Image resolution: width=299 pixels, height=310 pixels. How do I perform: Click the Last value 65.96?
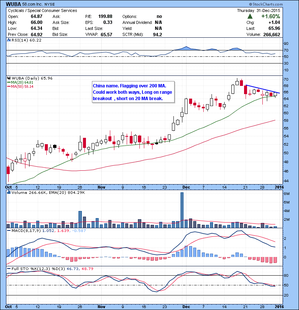click(274, 28)
